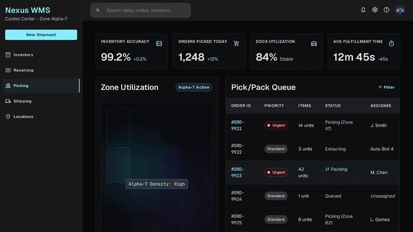The width and height of the screenshot is (413, 232).
Task: Click the Queued status text
Action: click(333, 196)
